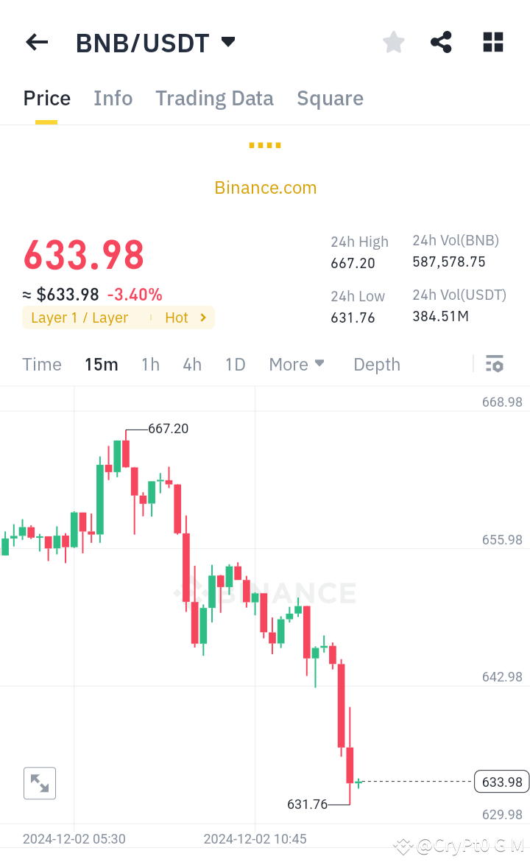Viewport: 530px width, 862px height.
Task: Visit the Binance.com link
Action: (265, 187)
